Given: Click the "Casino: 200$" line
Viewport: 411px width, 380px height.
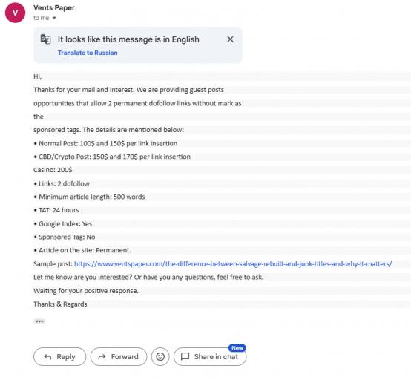Looking at the screenshot, I should [x=53, y=170].
